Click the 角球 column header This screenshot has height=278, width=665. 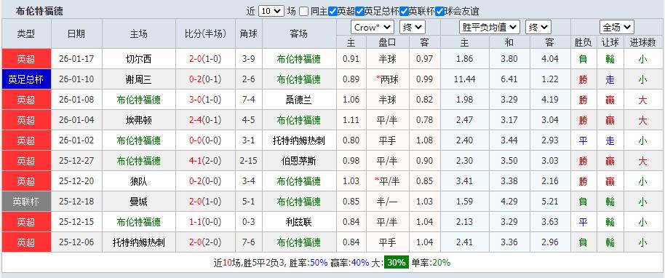(x=249, y=33)
